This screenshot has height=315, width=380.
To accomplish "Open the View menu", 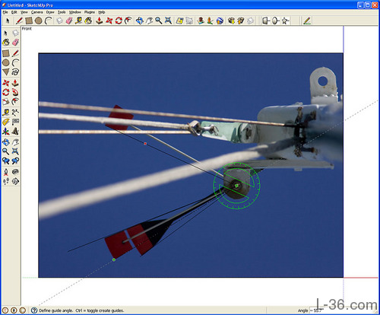I will coord(24,12).
